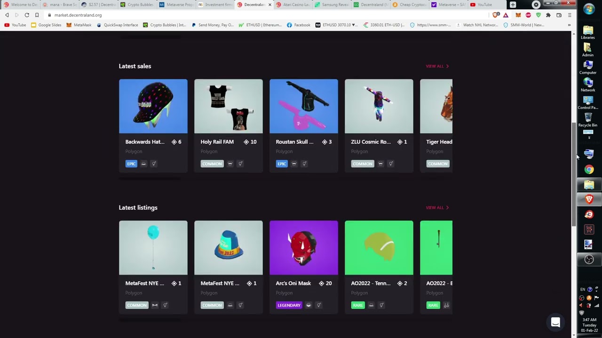Bookmark this page icon
This screenshot has height=338, width=602.
[37, 15]
